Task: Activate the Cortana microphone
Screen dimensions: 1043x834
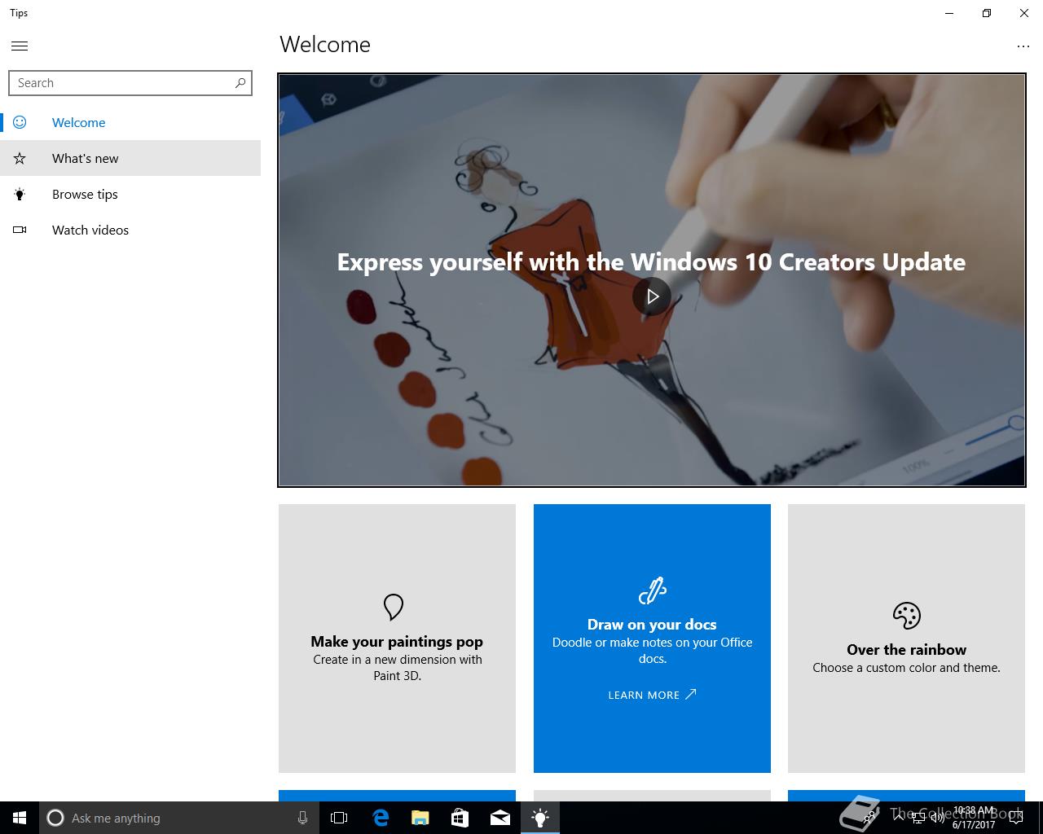Action: tap(302, 818)
